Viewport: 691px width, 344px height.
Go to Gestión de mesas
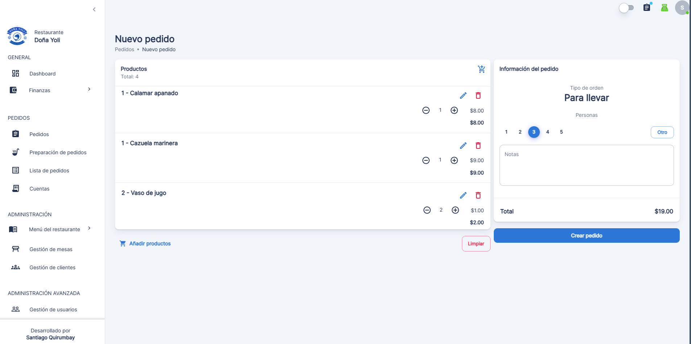[x=50, y=249]
